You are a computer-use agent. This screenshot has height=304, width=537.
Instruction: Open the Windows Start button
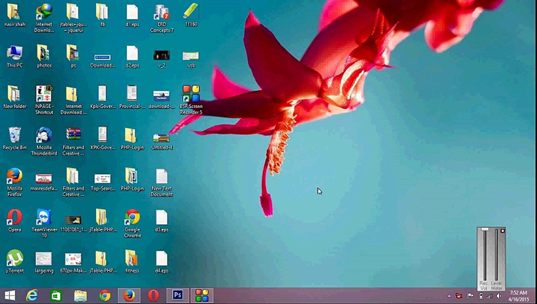(10, 295)
